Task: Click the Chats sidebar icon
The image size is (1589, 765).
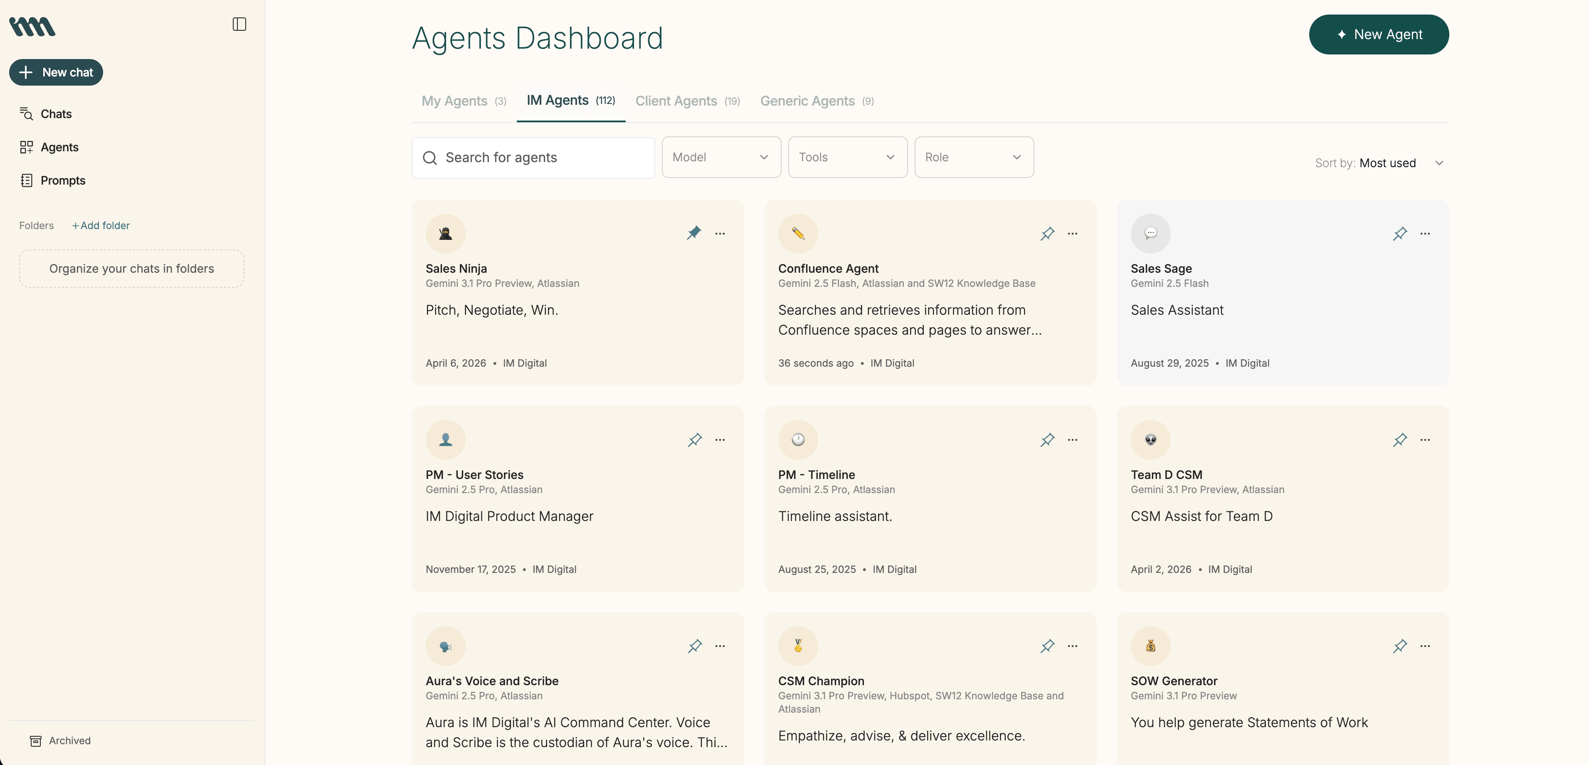Action: [26, 114]
